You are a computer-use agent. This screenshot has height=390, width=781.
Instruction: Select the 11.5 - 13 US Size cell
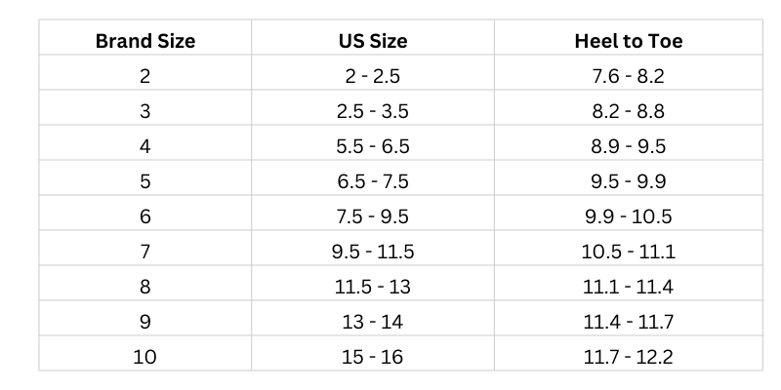373,283
